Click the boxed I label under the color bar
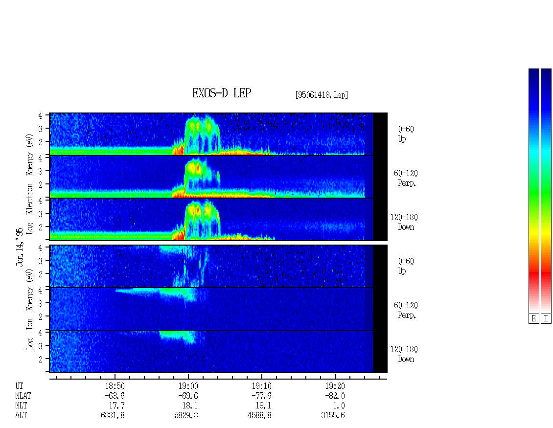Viewport: 553px width, 428px height. point(546,319)
